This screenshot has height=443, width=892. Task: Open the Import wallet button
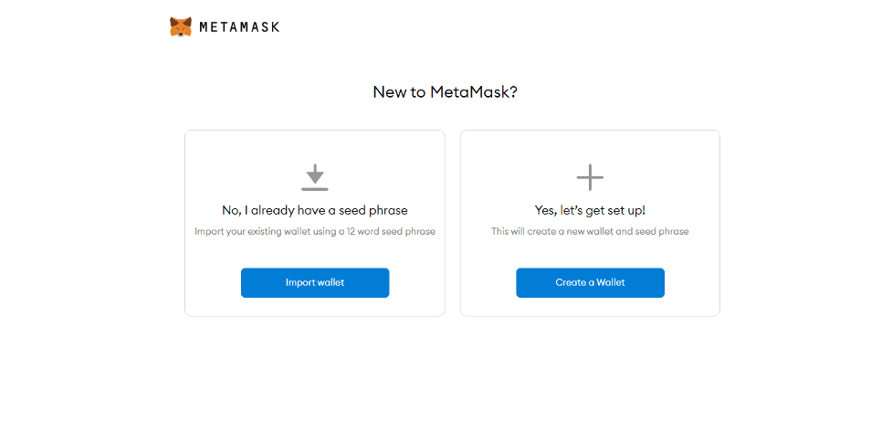click(315, 282)
